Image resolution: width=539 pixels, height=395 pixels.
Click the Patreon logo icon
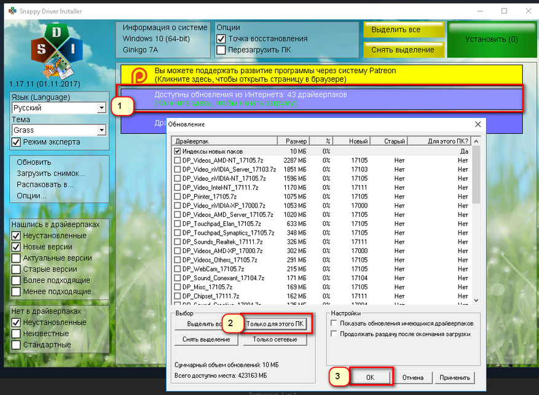click(x=140, y=75)
